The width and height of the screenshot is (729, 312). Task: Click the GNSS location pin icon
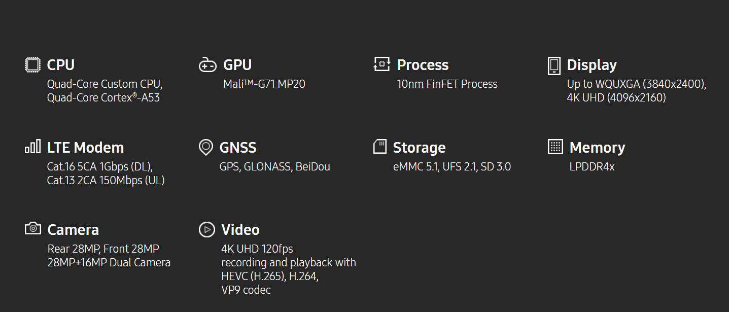(205, 148)
